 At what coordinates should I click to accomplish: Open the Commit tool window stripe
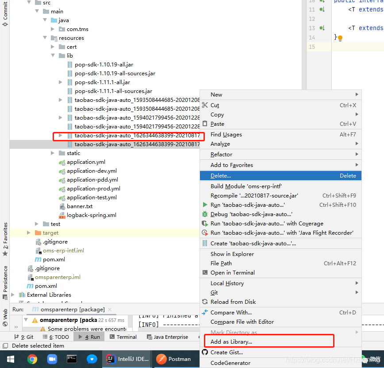(5, 13)
